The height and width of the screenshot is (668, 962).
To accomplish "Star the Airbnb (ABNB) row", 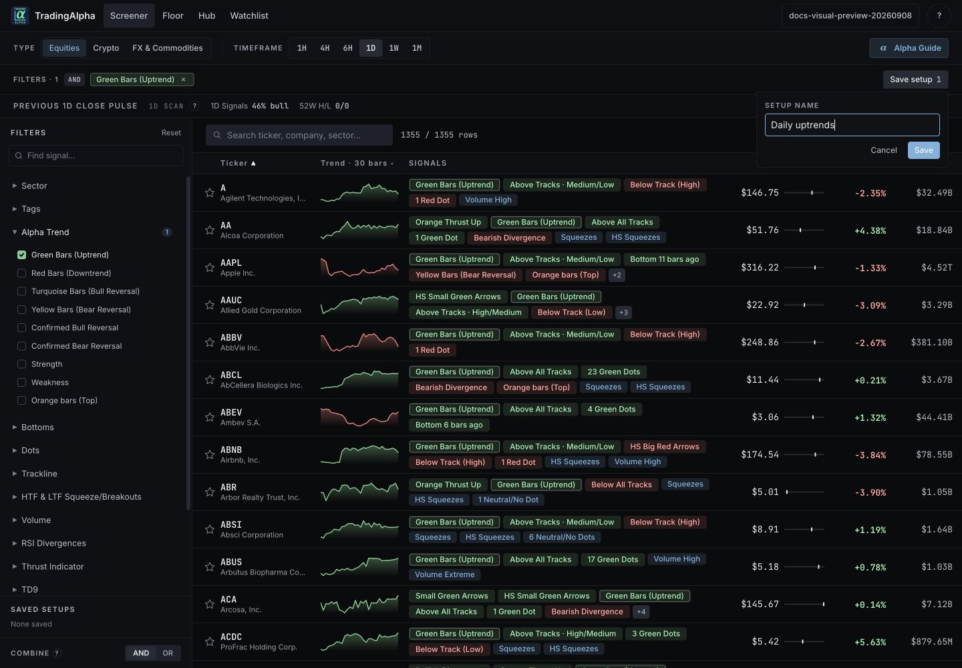I will coord(210,454).
